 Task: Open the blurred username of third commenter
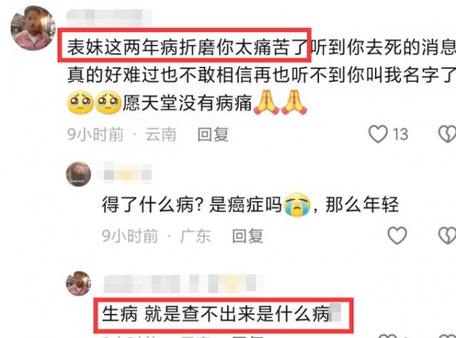click(184, 283)
